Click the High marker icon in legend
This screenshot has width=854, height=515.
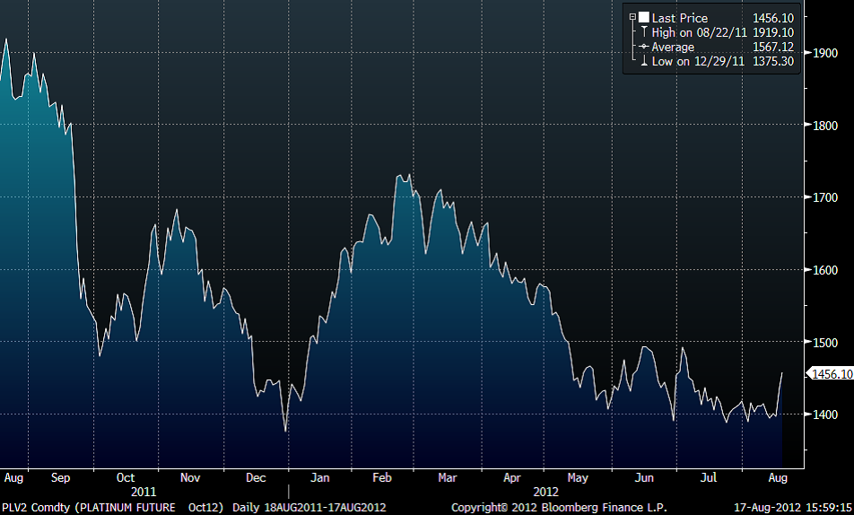[644, 32]
